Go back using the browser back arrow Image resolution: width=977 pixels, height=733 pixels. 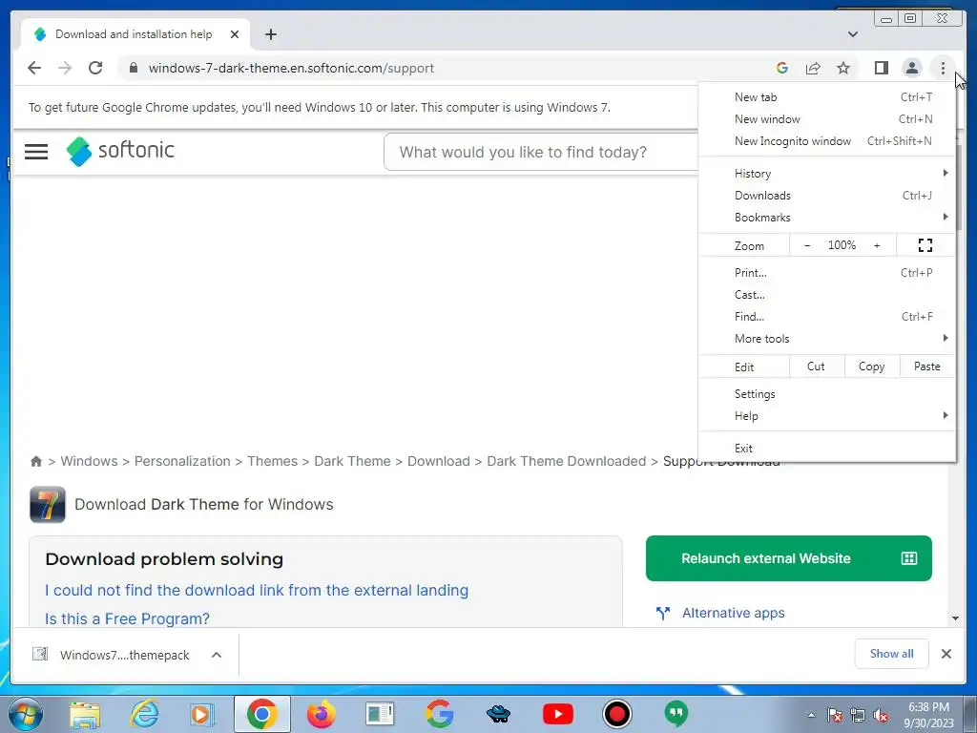click(34, 68)
